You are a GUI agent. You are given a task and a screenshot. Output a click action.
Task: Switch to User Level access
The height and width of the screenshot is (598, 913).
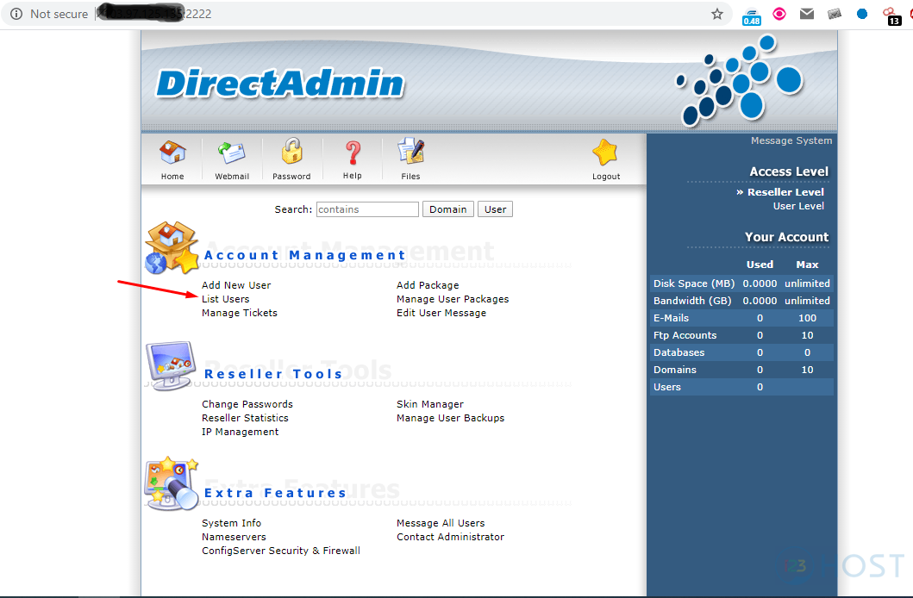click(798, 206)
